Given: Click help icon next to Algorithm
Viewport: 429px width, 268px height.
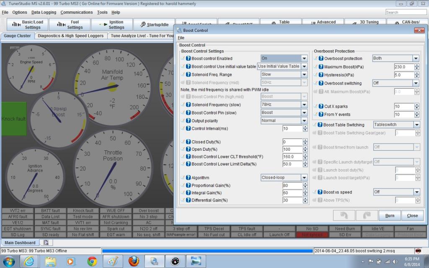Looking at the screenshot, I should (x=188, y=178).
